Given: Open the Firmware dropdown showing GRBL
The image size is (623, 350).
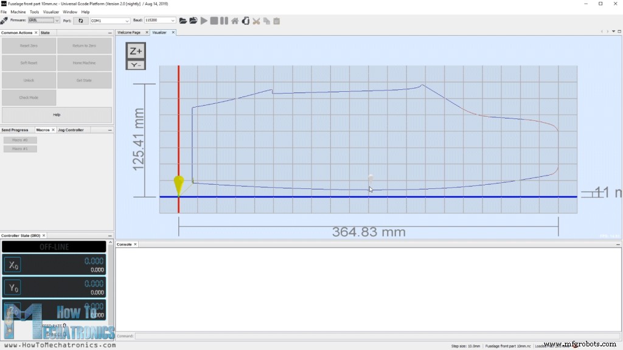Looking at the screenshot, I should coord(44,21).
